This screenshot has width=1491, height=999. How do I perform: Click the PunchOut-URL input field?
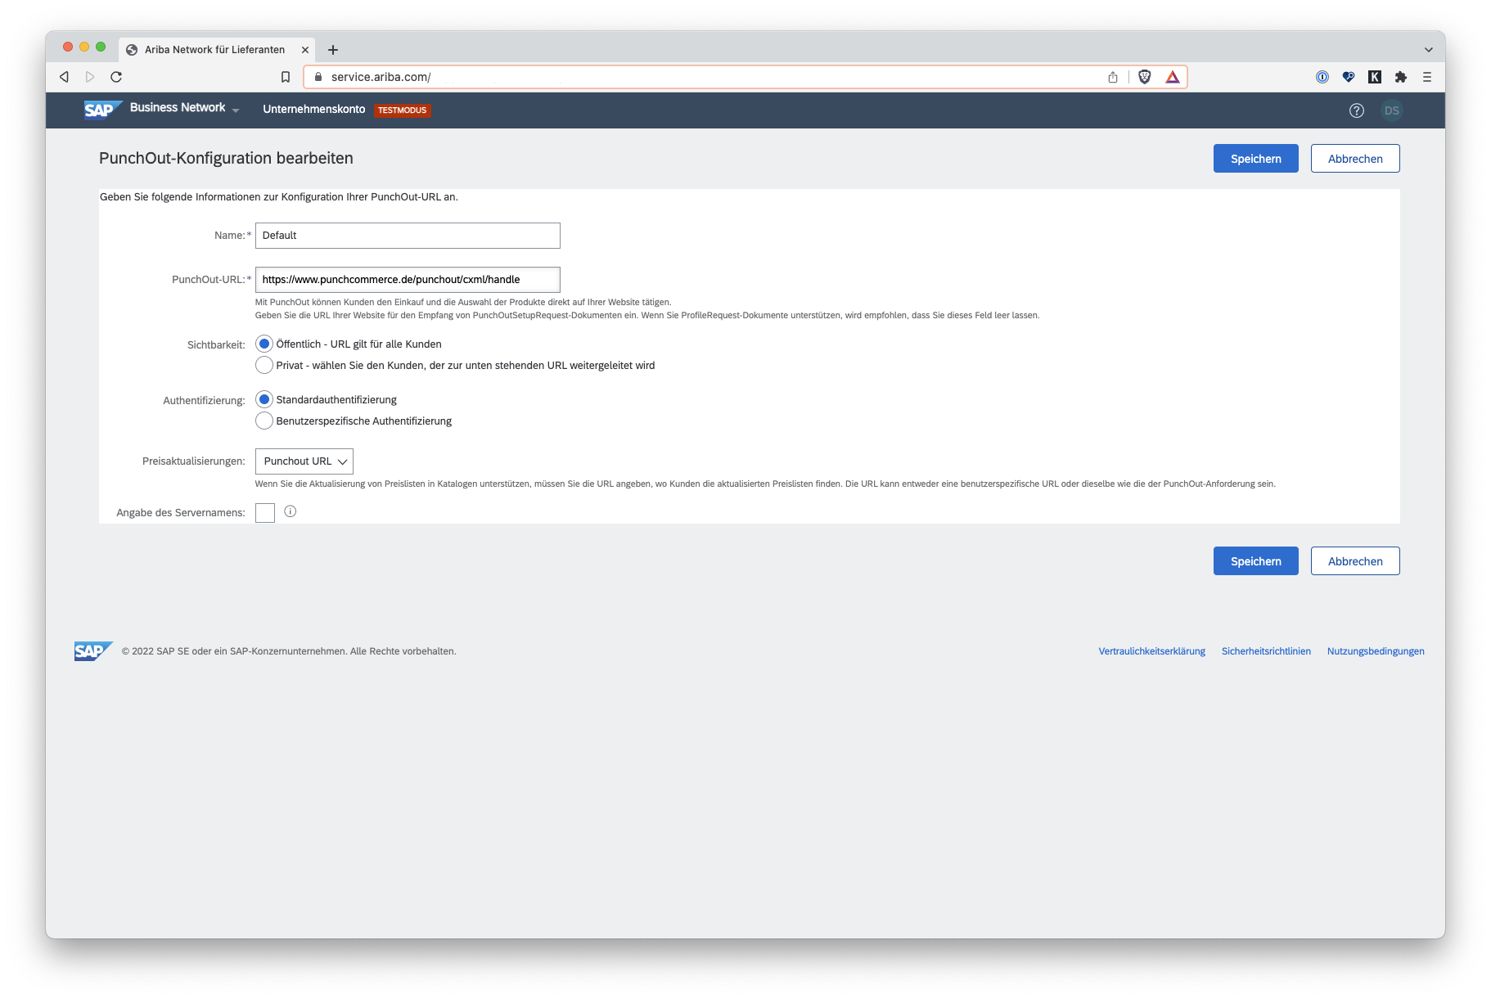point(408,280)
